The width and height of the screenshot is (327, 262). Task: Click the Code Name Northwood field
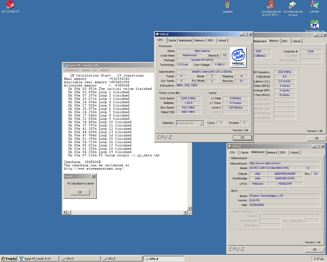(x=190, y=55)
